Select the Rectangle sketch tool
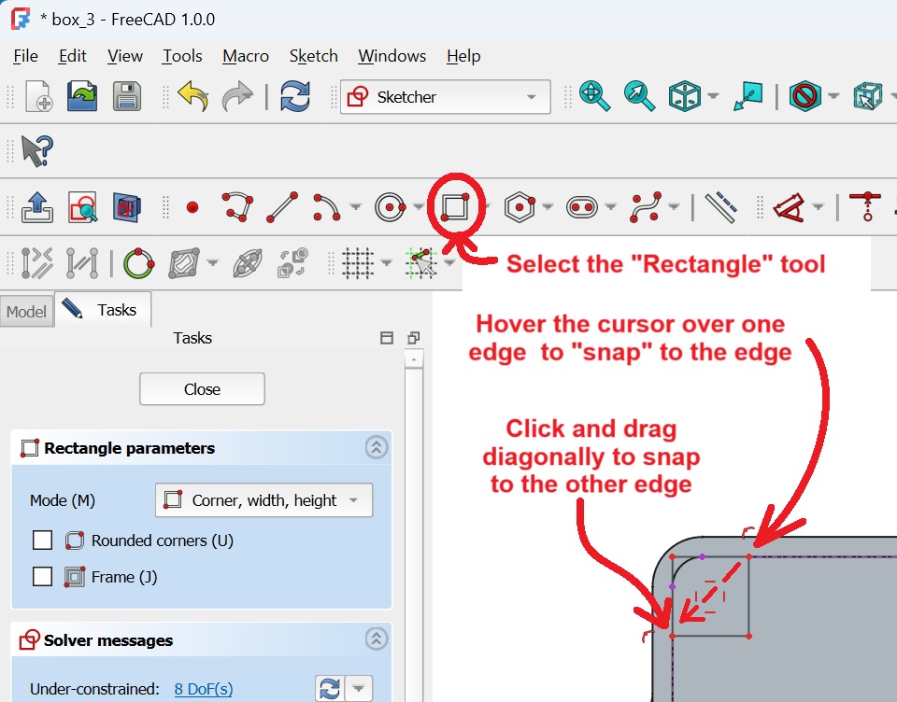 click(x=455, y=206)
